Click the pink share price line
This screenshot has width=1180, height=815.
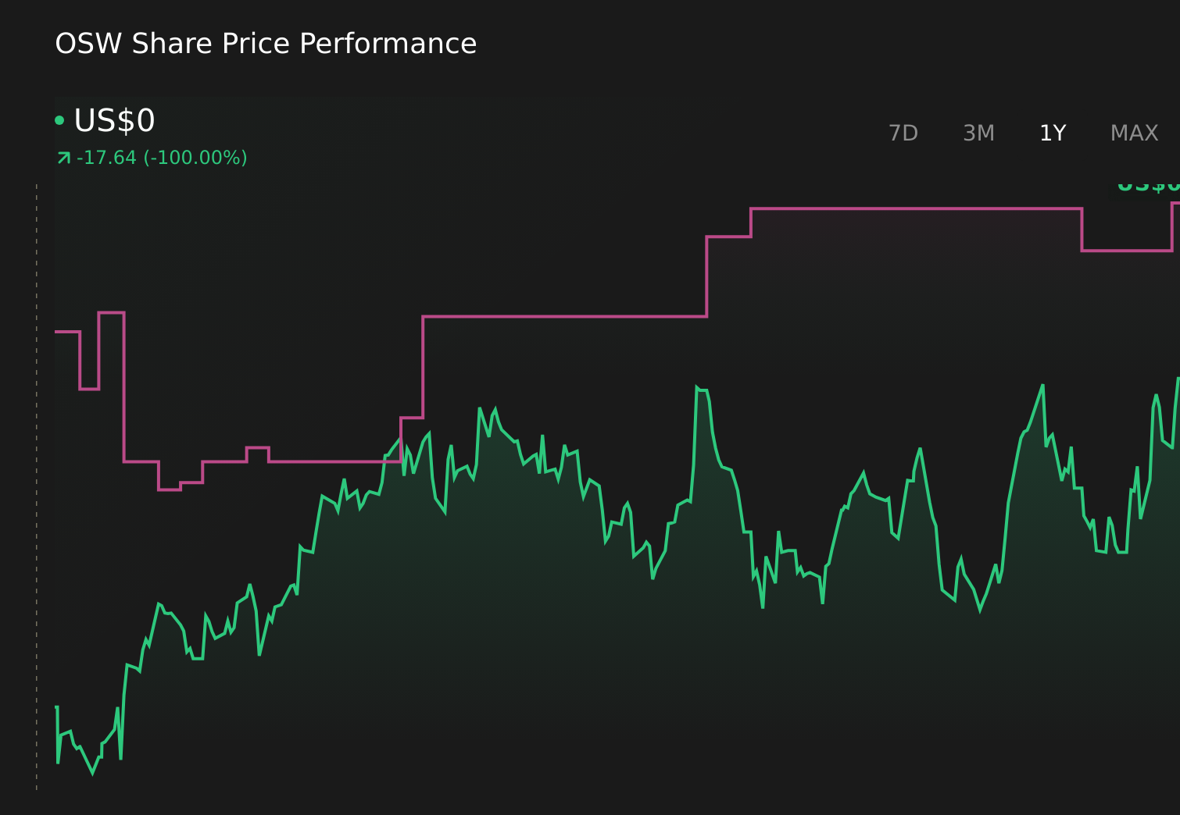tap(563, 316)
